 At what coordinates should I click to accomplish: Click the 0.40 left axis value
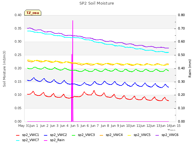point(18,15)
